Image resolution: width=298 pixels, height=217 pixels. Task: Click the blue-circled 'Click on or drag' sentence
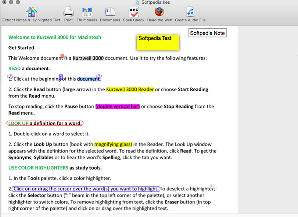(x=86, y=189)
